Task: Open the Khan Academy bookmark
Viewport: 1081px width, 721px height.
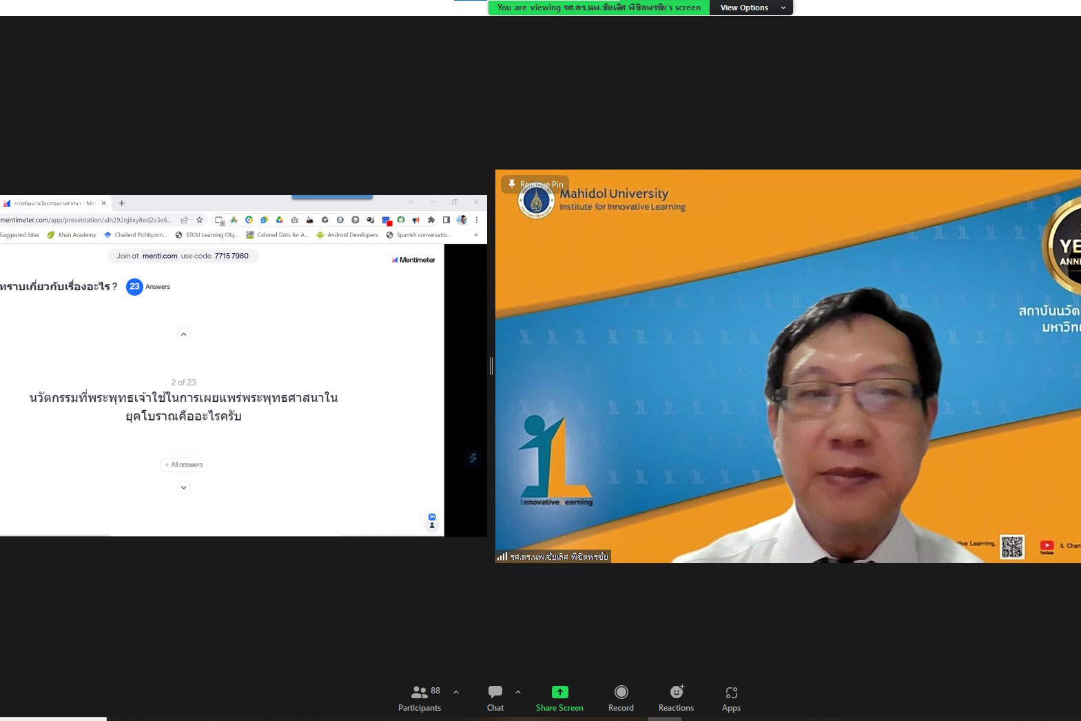Action: [72, 235]
